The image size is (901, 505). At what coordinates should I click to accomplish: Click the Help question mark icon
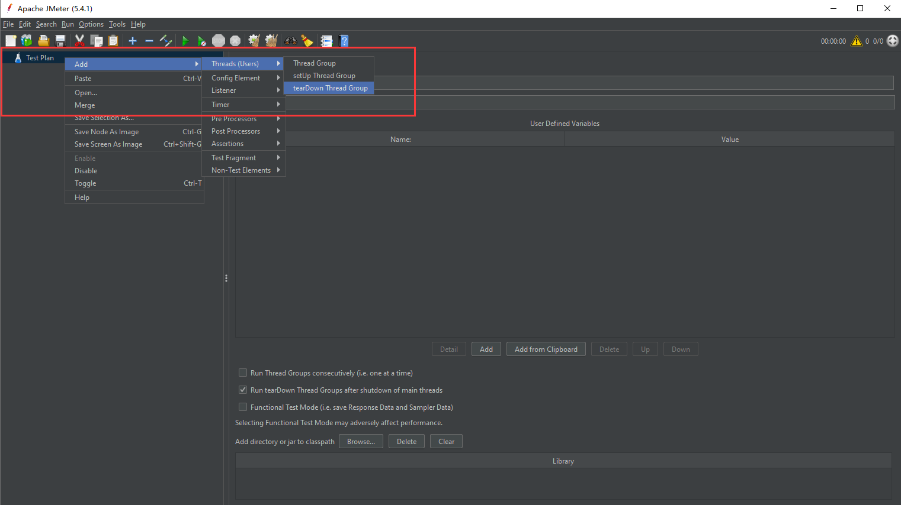[x=344, y=41]
